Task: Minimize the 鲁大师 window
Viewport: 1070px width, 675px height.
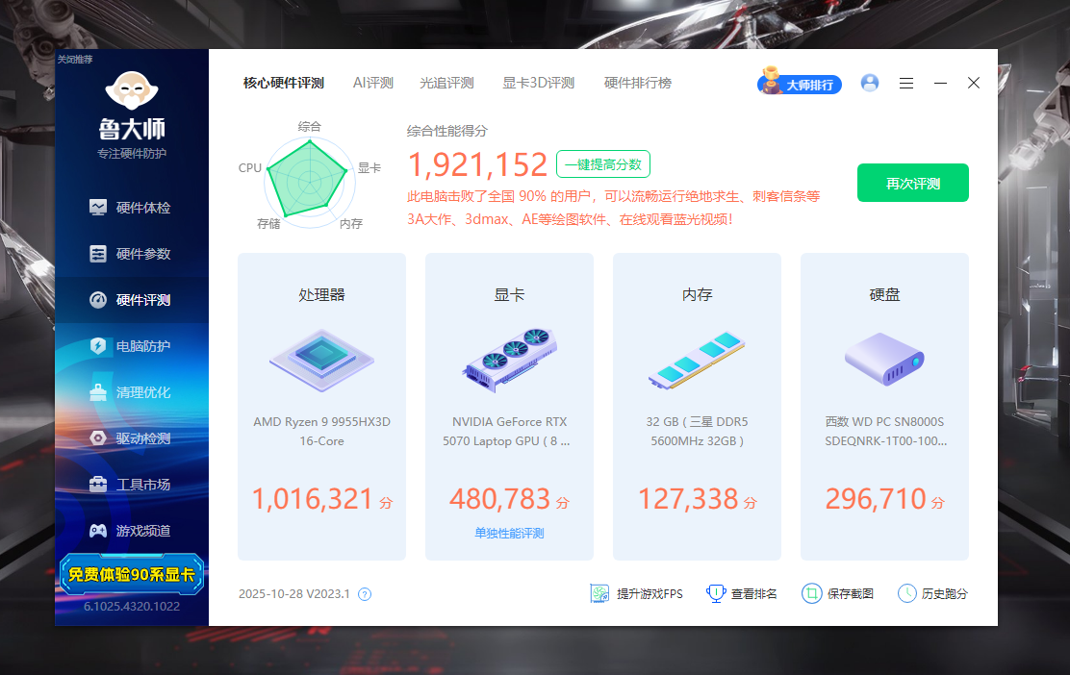Action: pyautogui.click(x=940, y=84)
